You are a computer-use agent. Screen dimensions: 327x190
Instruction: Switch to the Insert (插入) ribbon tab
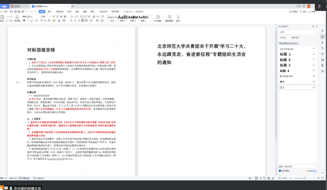(x=50, y=11)
